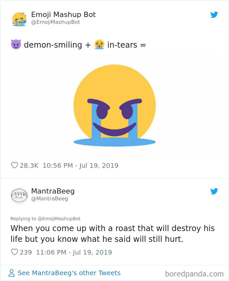Click the Twitter bird icon on Emoji Mashup Bot's tweet

pyautogui.click(x=214, y=15)
